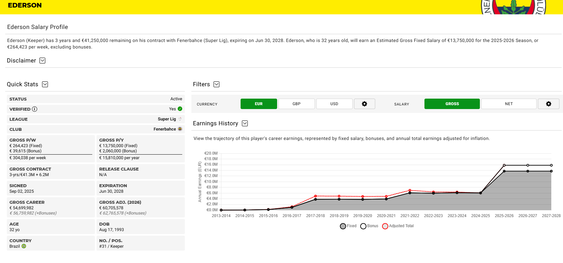Click the Brazil flag icon
The width and height of the screenshot is (563, 263).
pyautogui.click(x=24, y=246)
